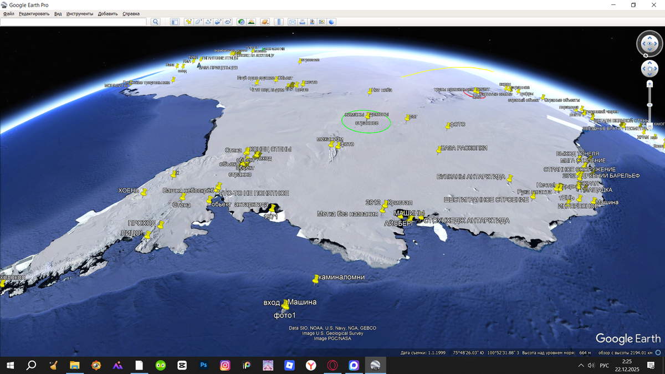Open the Добавить menu
The height and width of the screenshot is (374, 665).
click(108, 13)
